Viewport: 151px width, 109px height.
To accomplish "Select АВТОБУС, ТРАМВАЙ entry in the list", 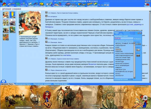I will 124,43.
